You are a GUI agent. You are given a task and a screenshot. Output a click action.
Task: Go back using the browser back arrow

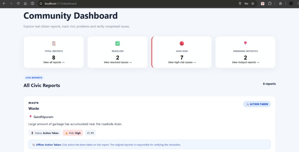pos(4,3)
